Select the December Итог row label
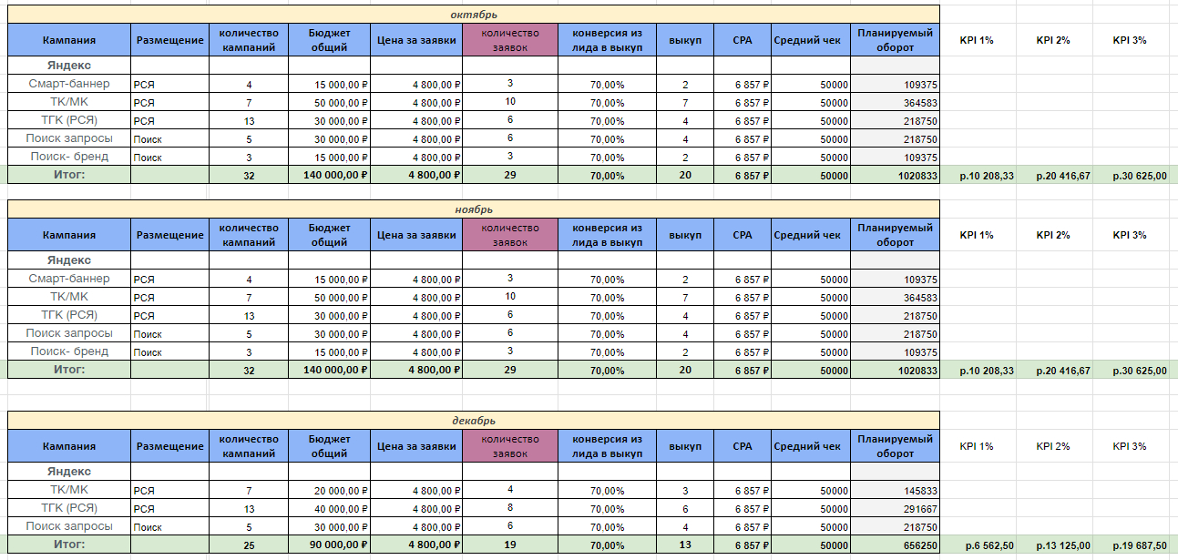1178x560 pixels. click(69, 545)
